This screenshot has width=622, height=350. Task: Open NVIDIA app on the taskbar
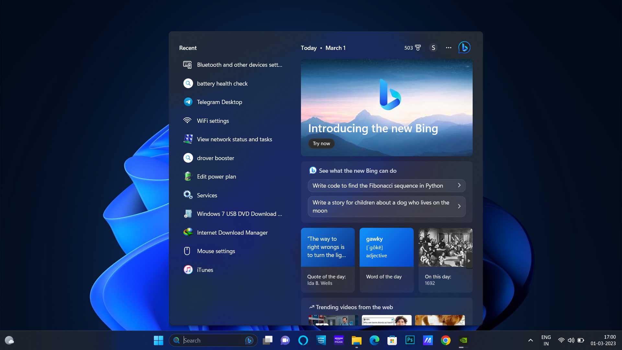[x=464, y=340]
